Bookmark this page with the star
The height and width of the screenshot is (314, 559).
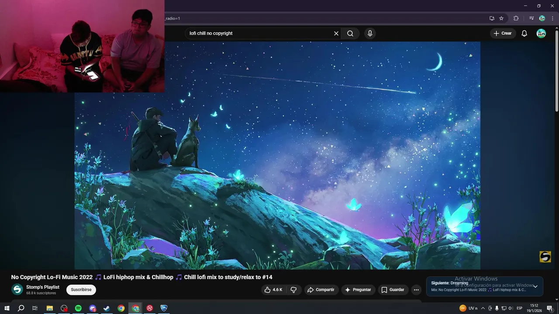tap(501, 18)
